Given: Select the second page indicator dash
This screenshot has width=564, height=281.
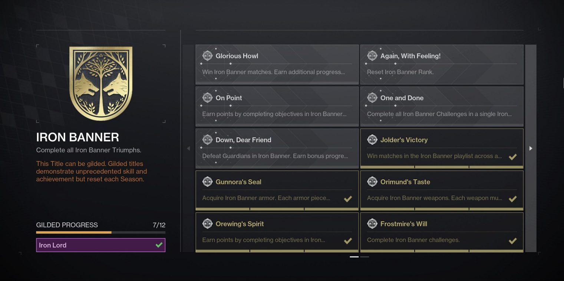Looking at the screenshot, I should coord(365,257).
